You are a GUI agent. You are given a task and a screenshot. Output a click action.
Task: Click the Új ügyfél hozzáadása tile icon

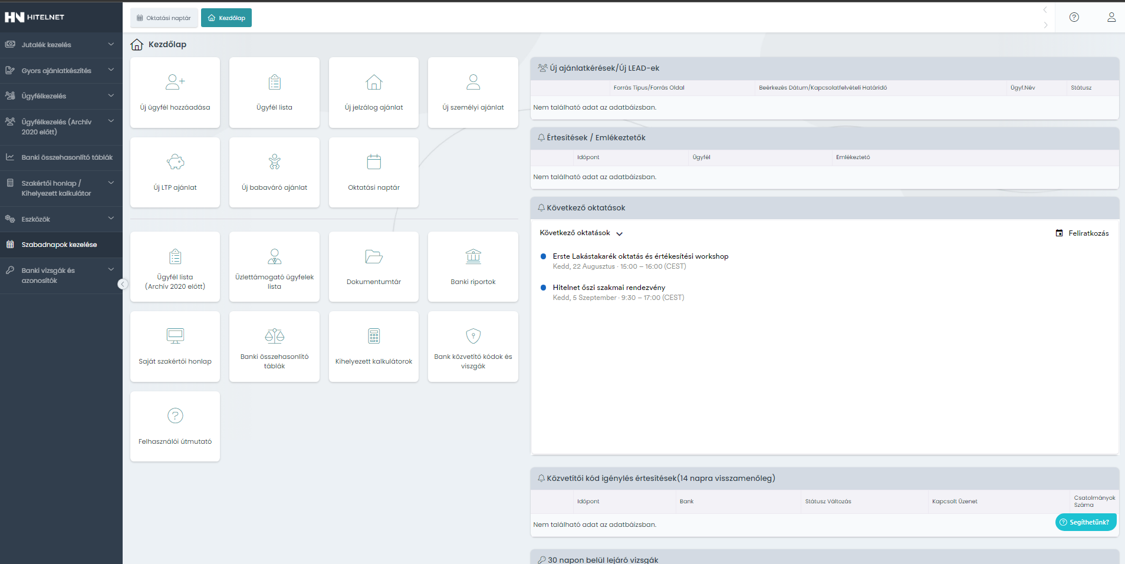(175, 82)
